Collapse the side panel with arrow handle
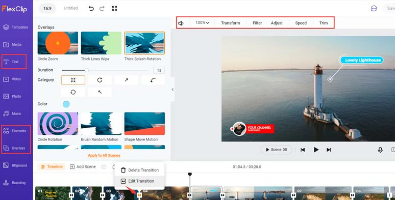Image resolution: width=395 pixels, height=200 pixels. tap(172, 90)
